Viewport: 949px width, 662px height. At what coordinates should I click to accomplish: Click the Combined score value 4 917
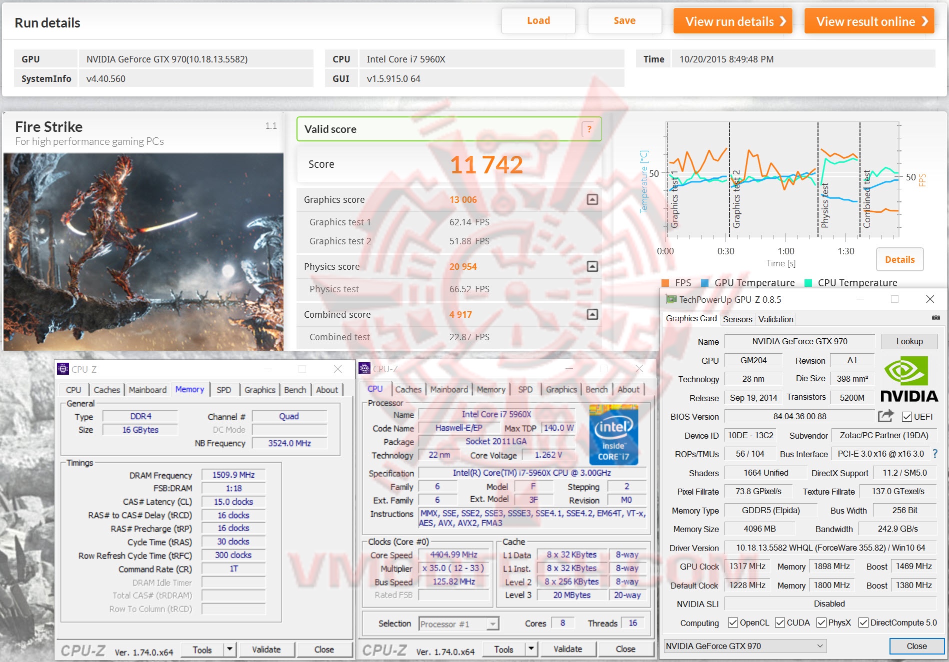(x=460, y=314)
